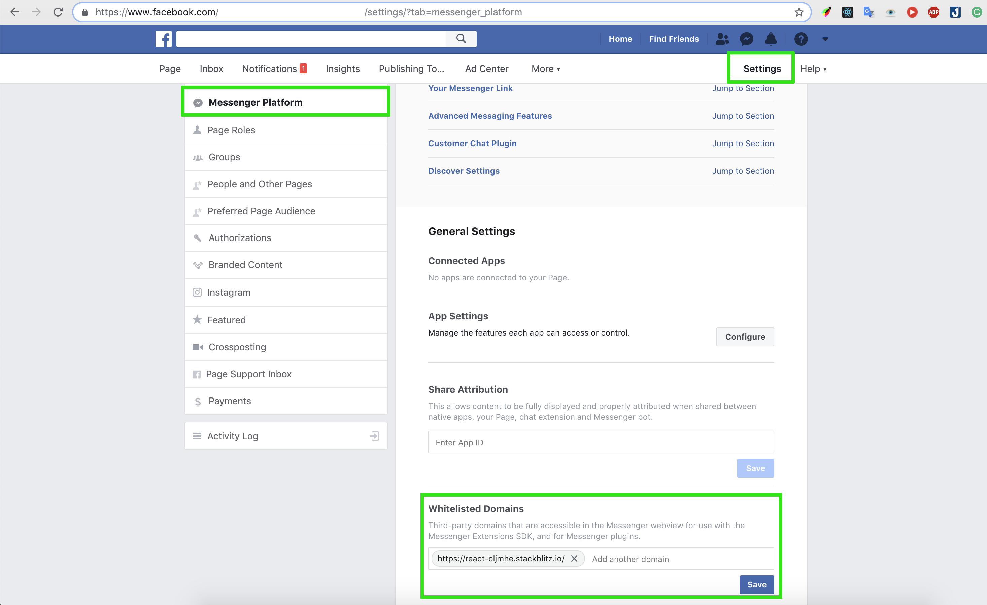Click the Facebook logo icon

tap(163, 39)
